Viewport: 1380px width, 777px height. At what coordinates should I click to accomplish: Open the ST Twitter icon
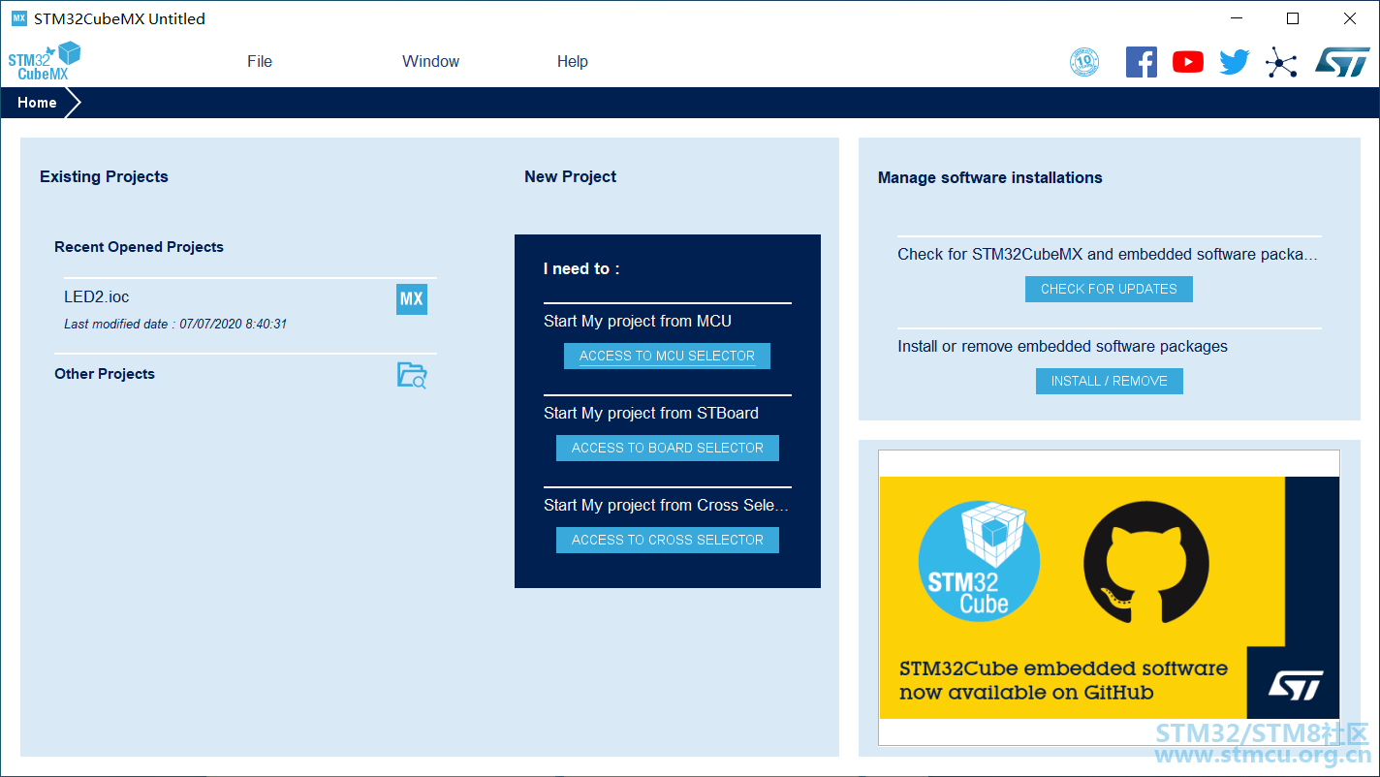[1235, 62]
